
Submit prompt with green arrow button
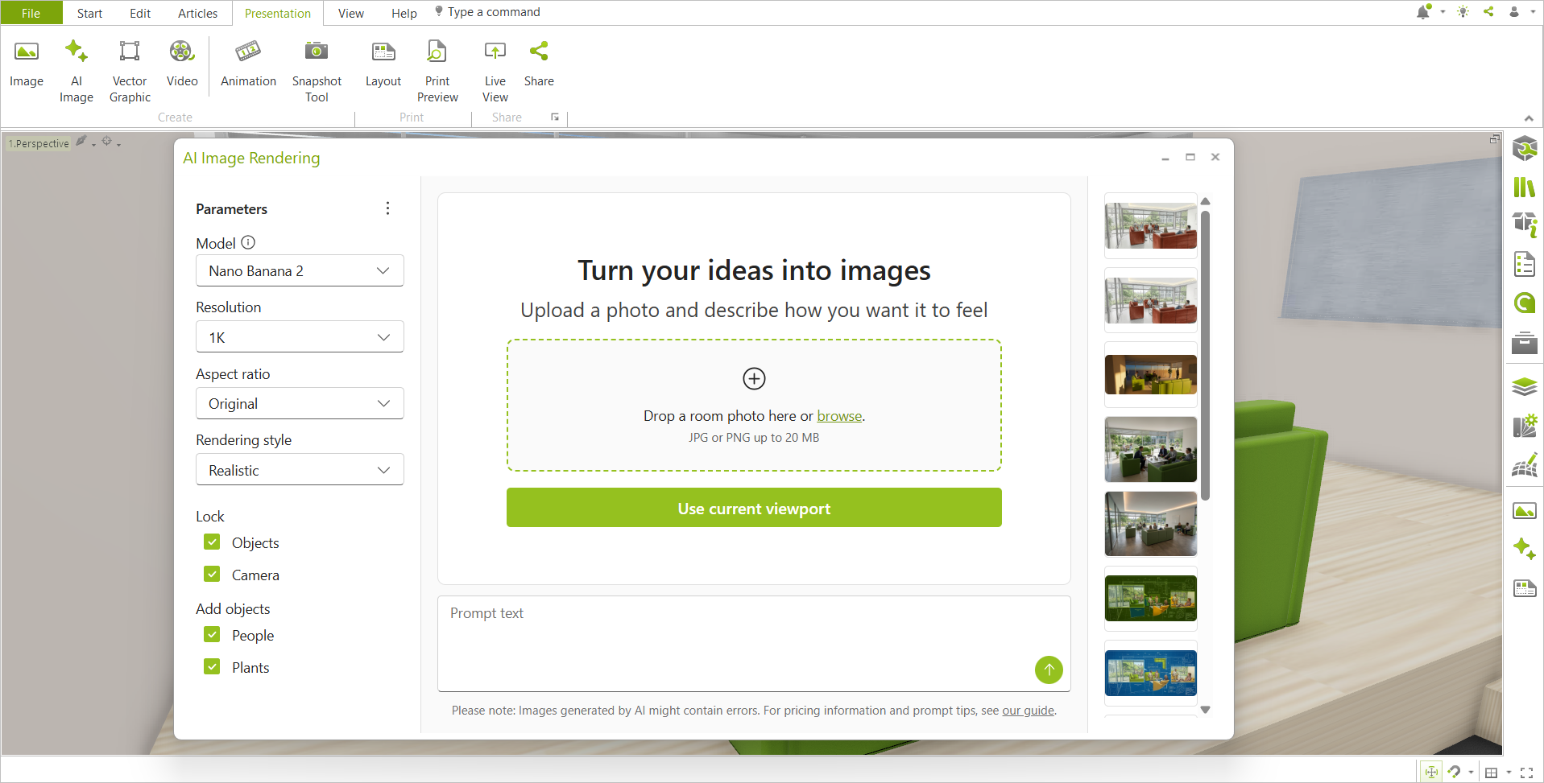pyautogui.click(x=1049, y=670)
